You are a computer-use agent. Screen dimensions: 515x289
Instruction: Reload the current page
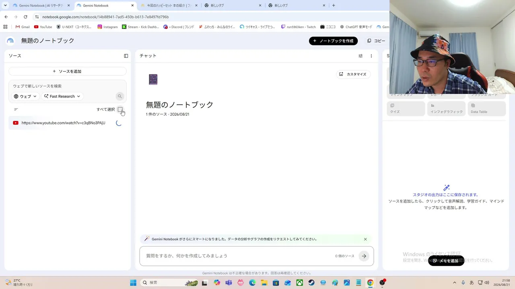(25, 17)
